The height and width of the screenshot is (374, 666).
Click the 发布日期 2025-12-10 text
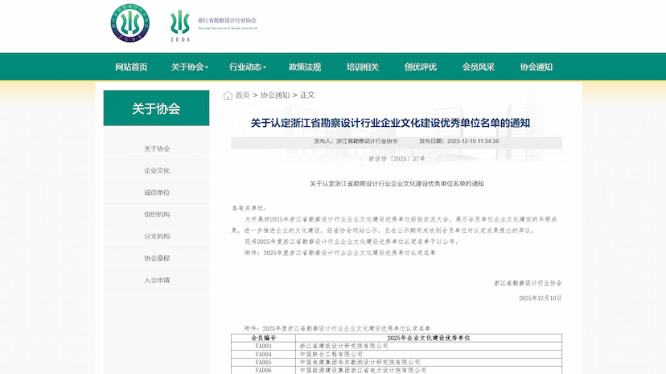(x=459, y=141)
